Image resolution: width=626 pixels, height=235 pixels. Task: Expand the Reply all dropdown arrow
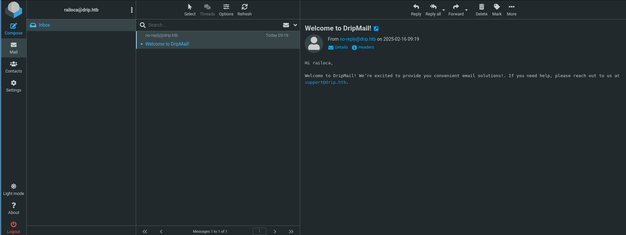[443, 10]
